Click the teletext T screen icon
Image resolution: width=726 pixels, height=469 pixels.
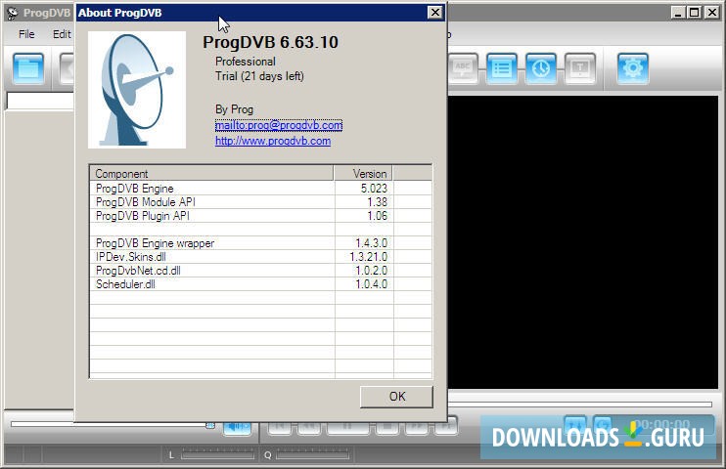tap(579, 69)
